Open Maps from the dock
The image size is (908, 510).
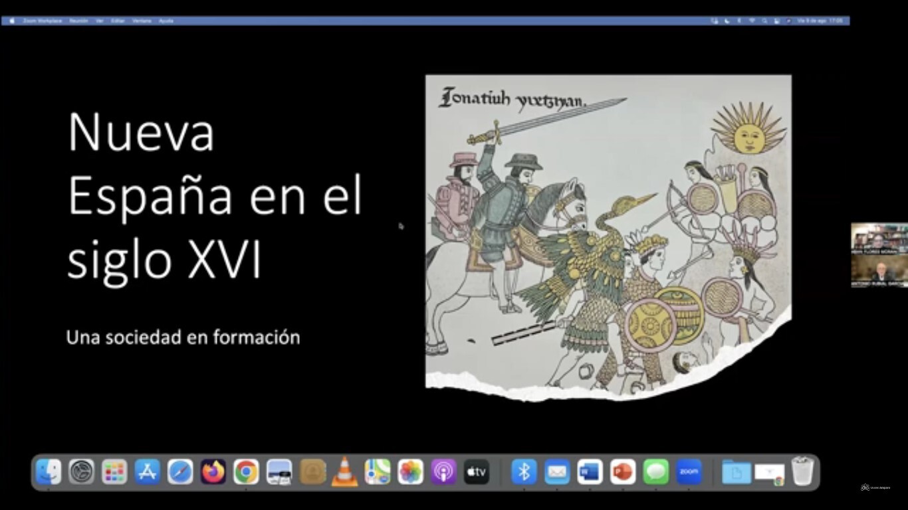click(x=378, y=472)
